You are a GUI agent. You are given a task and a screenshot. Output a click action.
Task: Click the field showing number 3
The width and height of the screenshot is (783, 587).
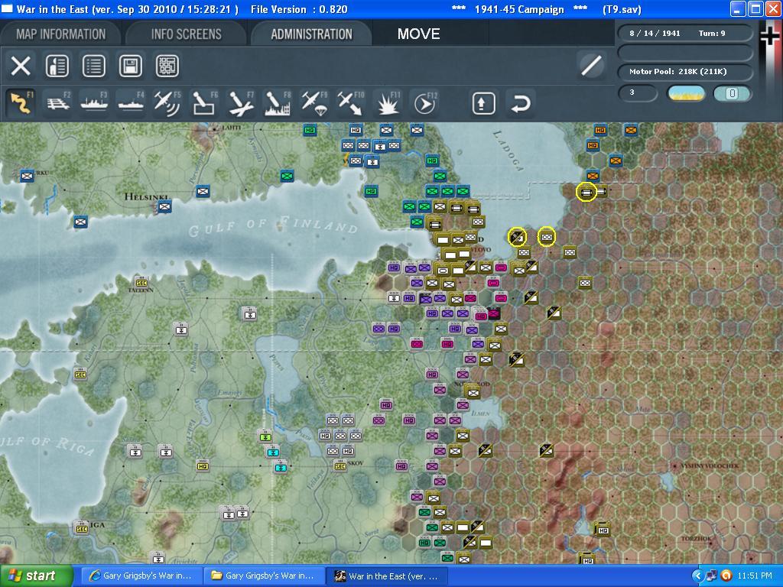[638, 93]
